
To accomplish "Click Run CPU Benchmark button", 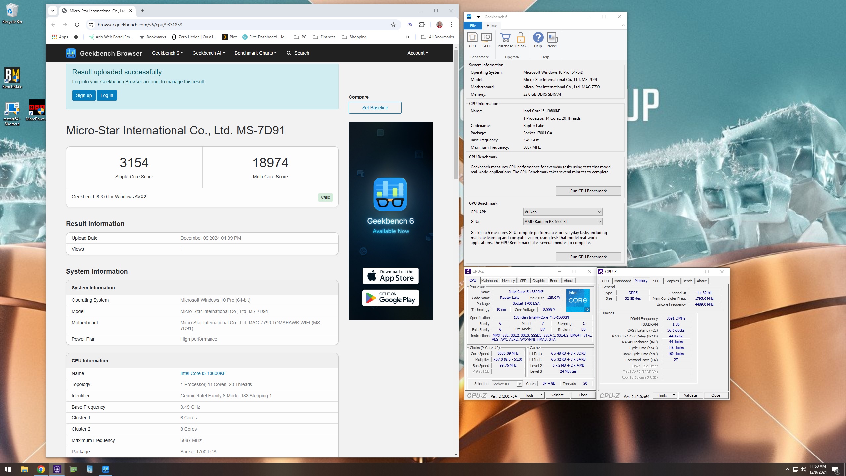I will [x=588, y=191].
